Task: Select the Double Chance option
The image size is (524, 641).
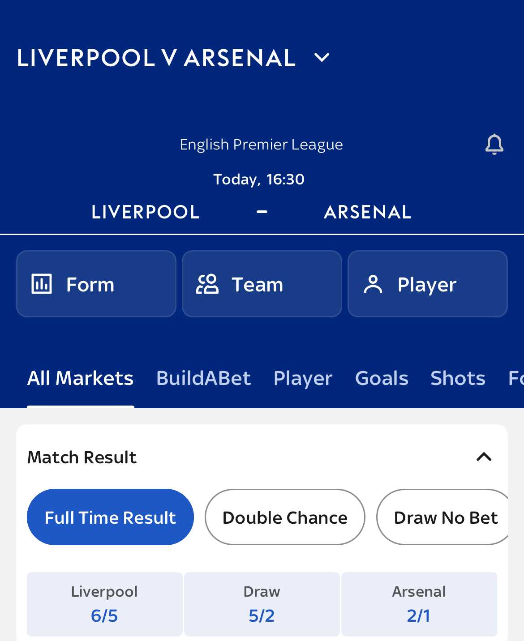Action: coord(285,517)
